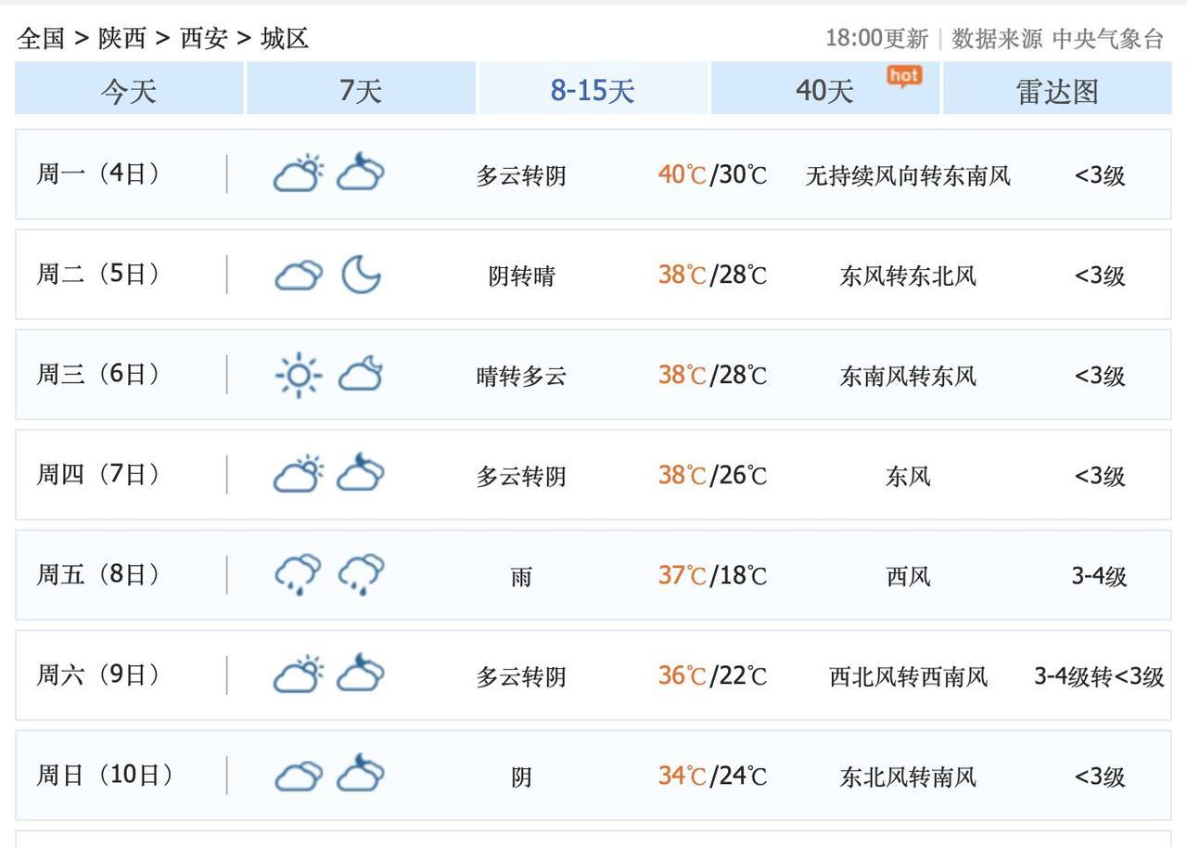Click Tuesday's clear night moon icon
This screenshot has height=847, width=1187.
[361, 275]
